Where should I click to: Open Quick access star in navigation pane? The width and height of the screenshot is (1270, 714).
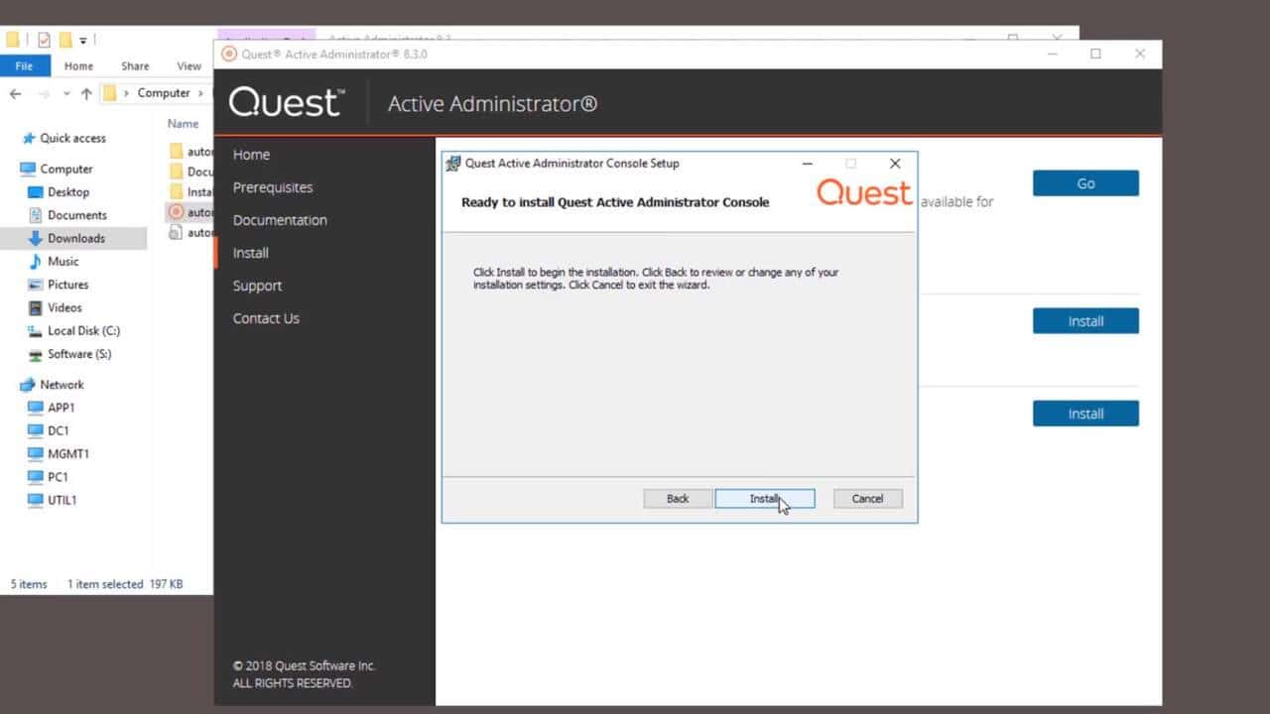click(30, 139)
